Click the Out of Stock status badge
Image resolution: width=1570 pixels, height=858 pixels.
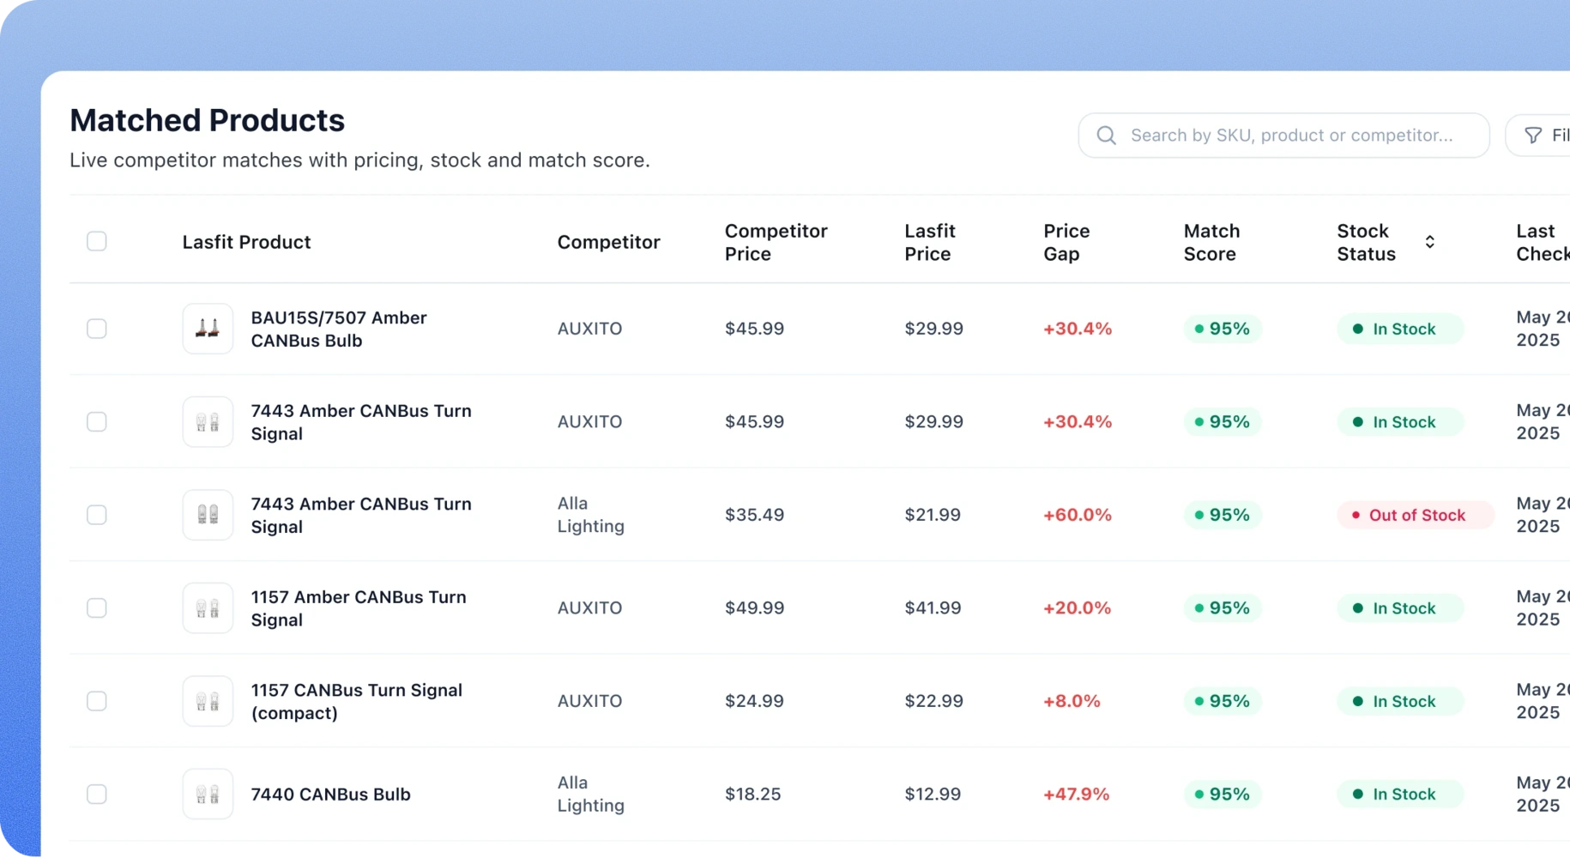1415,515
